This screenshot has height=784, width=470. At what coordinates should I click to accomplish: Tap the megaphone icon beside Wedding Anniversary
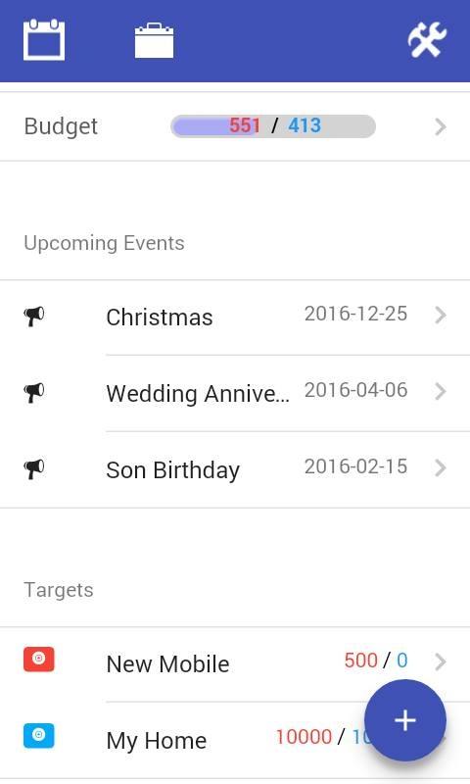click(x=34, y=393)
